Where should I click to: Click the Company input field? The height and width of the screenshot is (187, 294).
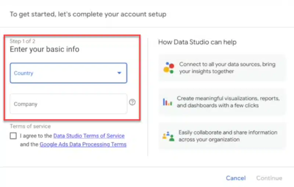click(68, 104)
